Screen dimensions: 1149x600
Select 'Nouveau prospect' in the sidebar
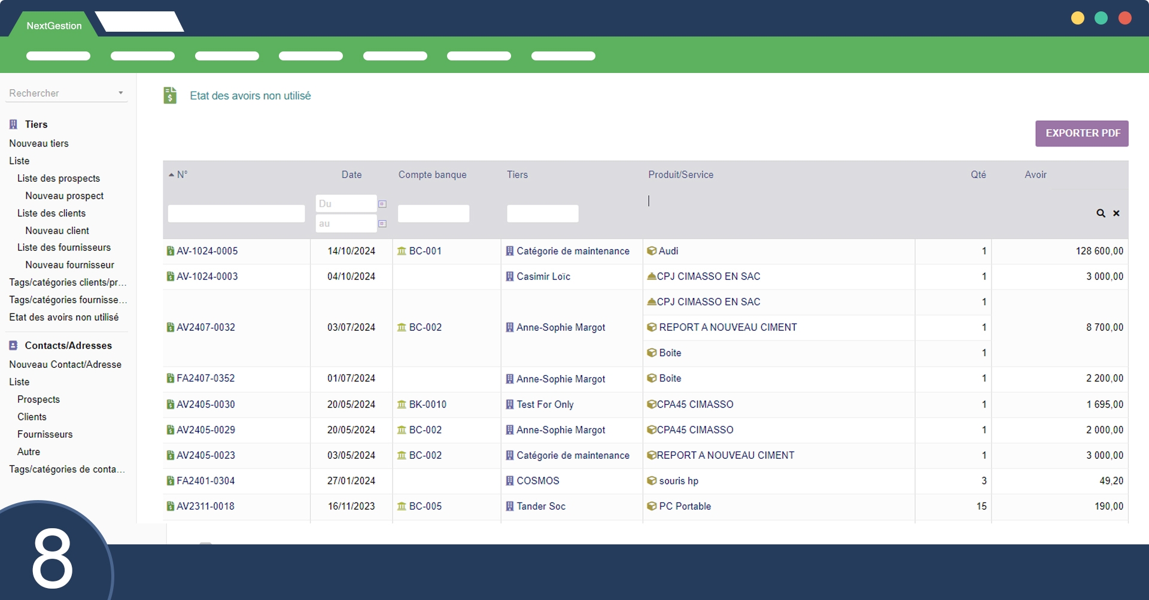tap(65, 196)
